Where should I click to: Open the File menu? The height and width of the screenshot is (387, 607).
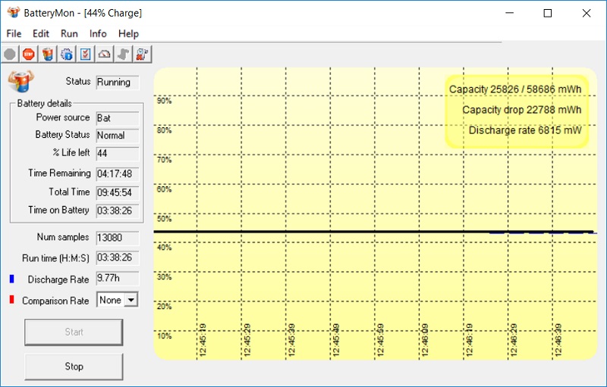pyautogui.click(x=14, y=33)
